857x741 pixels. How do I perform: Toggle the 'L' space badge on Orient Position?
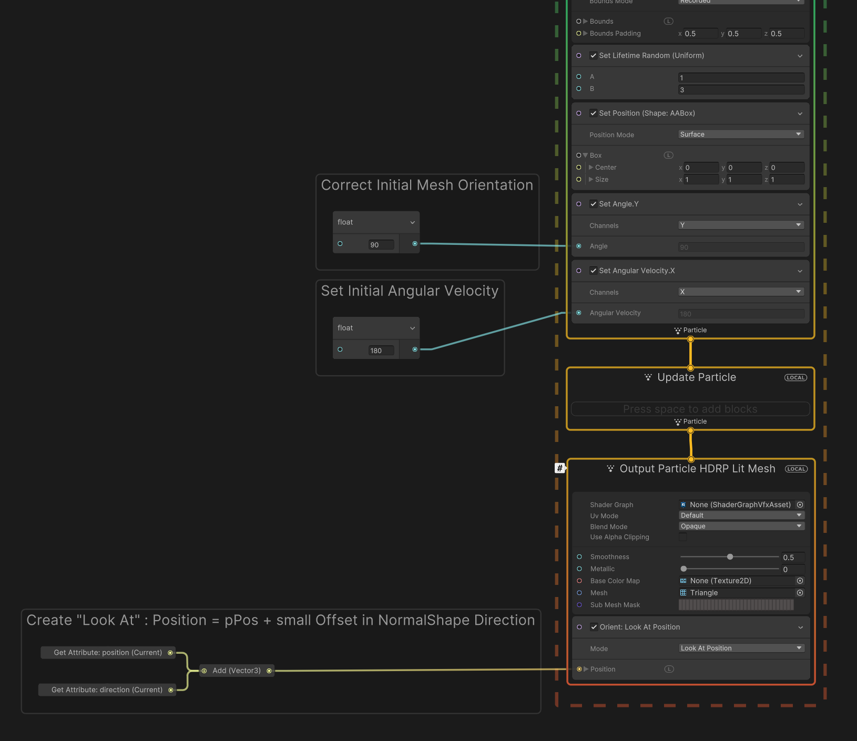click(669, 669)
